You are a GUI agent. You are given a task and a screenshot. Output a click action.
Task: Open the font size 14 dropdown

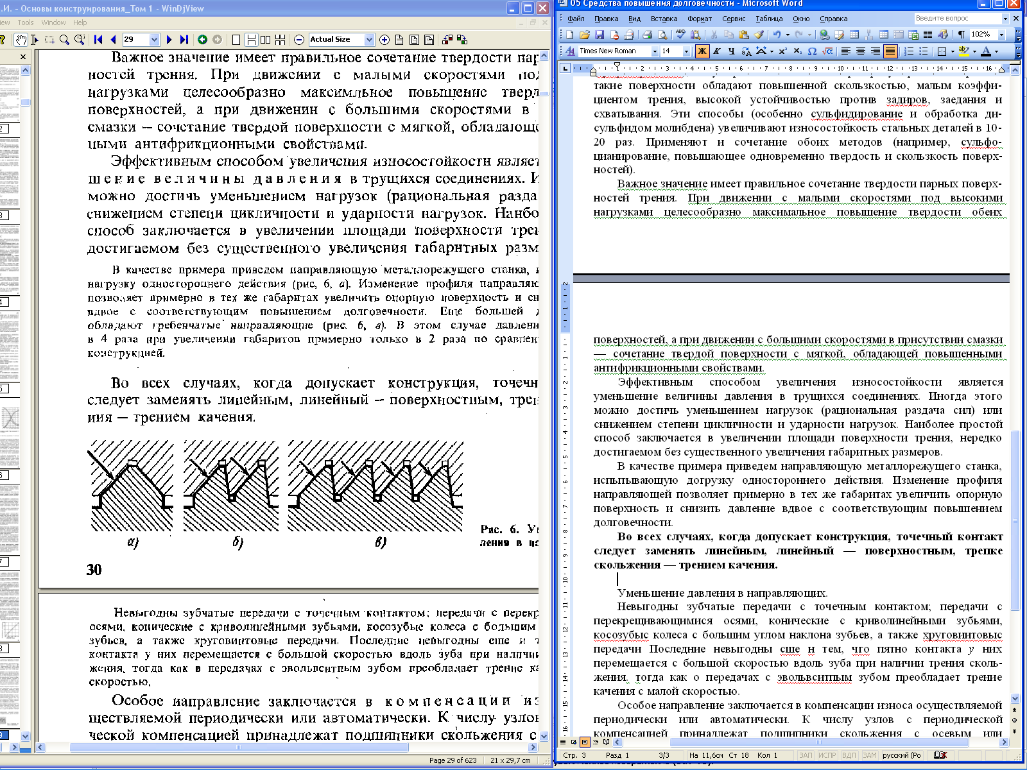point(686,51)
